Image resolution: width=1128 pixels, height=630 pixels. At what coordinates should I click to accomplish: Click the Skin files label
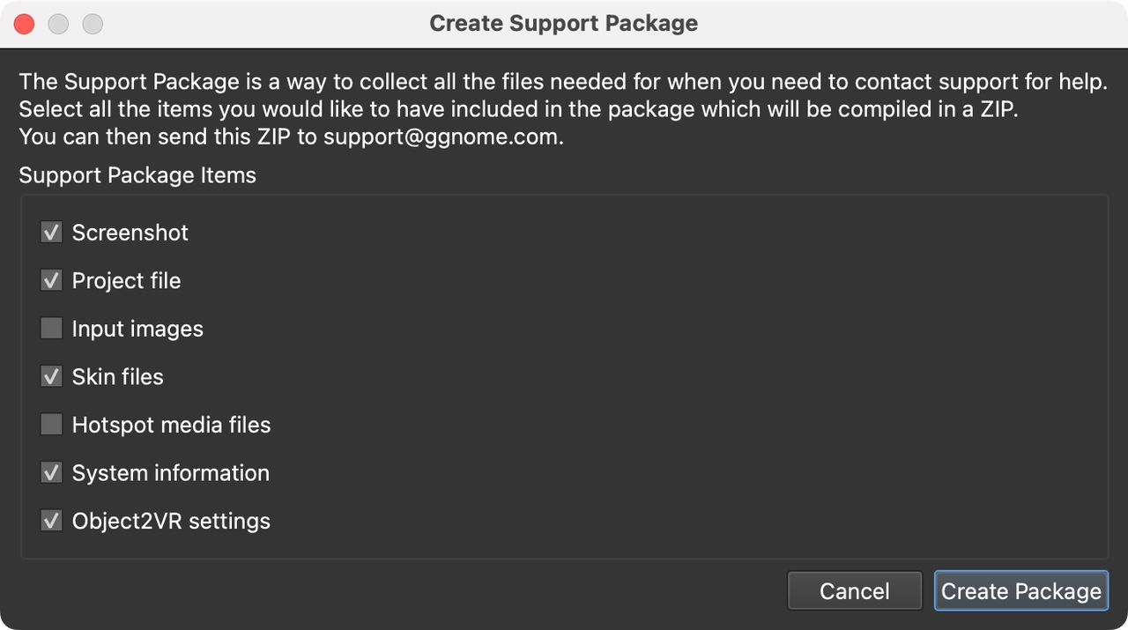pyautogui.click(x=117, y=376)
